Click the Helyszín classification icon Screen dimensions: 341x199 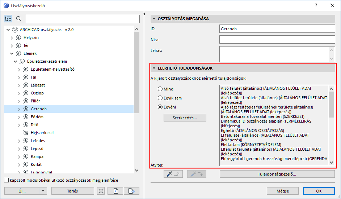coord(18,38)
